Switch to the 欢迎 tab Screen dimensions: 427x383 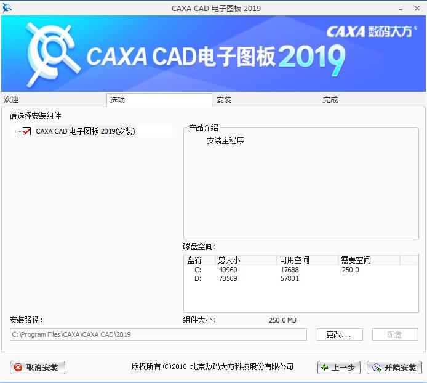point(54,100)
